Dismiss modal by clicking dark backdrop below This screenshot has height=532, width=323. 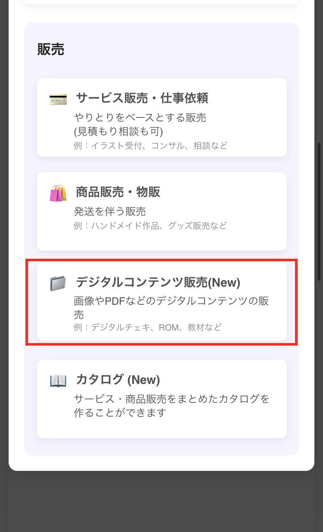161,501
